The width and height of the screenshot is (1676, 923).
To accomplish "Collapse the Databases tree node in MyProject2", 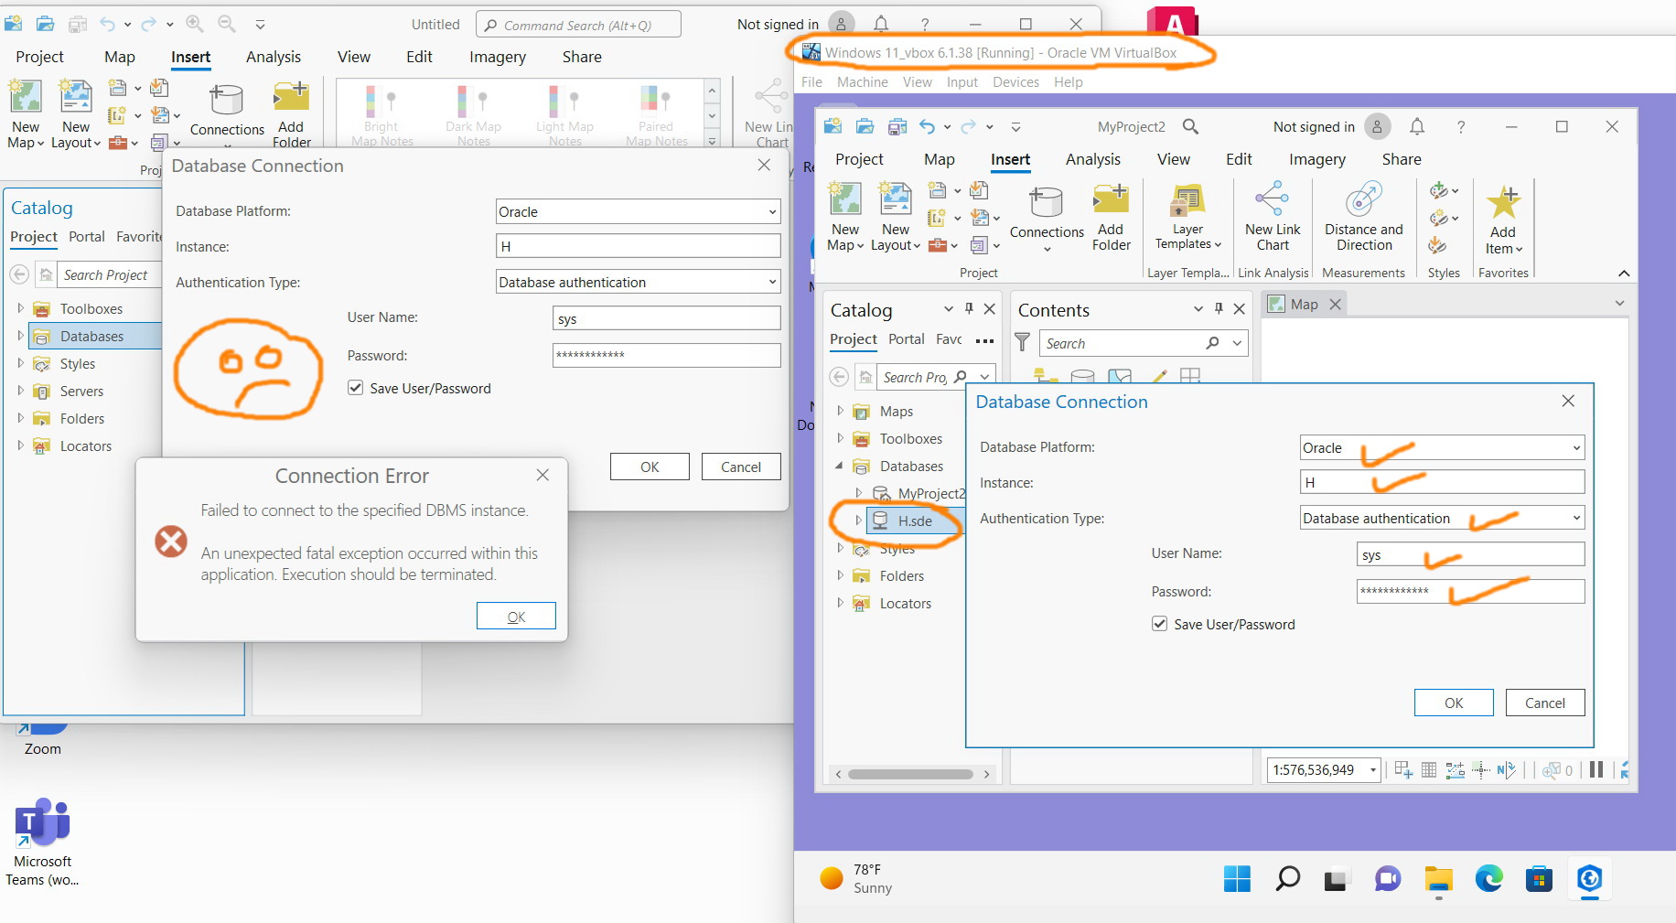I will 840,467.
